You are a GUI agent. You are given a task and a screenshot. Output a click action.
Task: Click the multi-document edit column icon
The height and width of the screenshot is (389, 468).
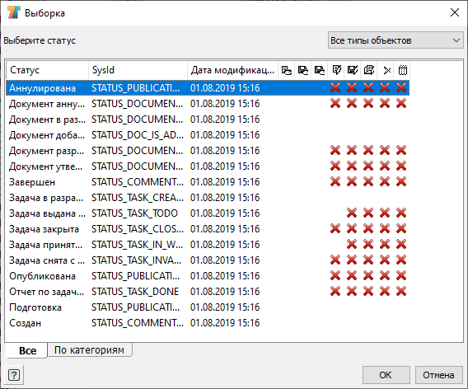(x=369, y=70)
